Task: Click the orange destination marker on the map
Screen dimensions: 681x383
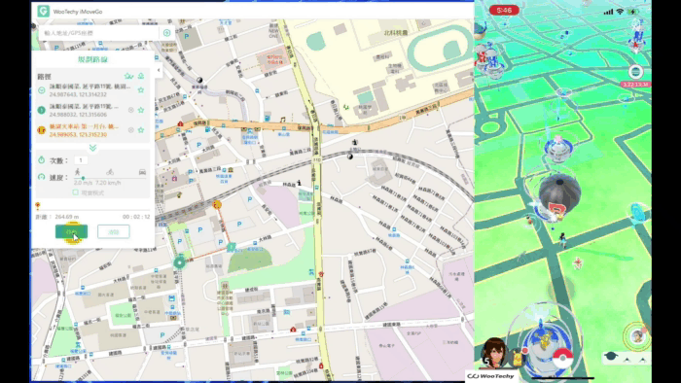Action: click(217, 204)
